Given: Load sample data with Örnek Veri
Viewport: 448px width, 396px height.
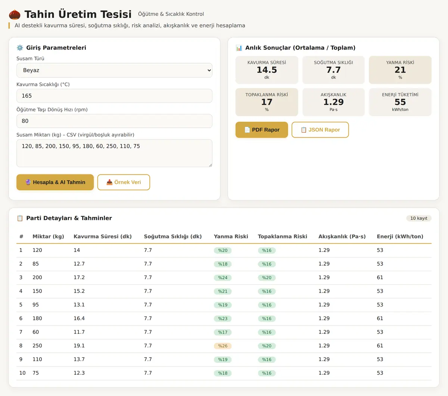Looking at the screenshot, I should pyautogui.click(x=124, y=182).
